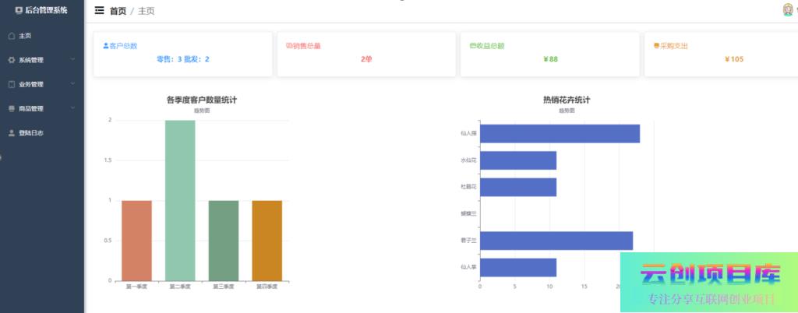
Task: Click the green 第二季度 bar
Action: [x=180, y=200]
